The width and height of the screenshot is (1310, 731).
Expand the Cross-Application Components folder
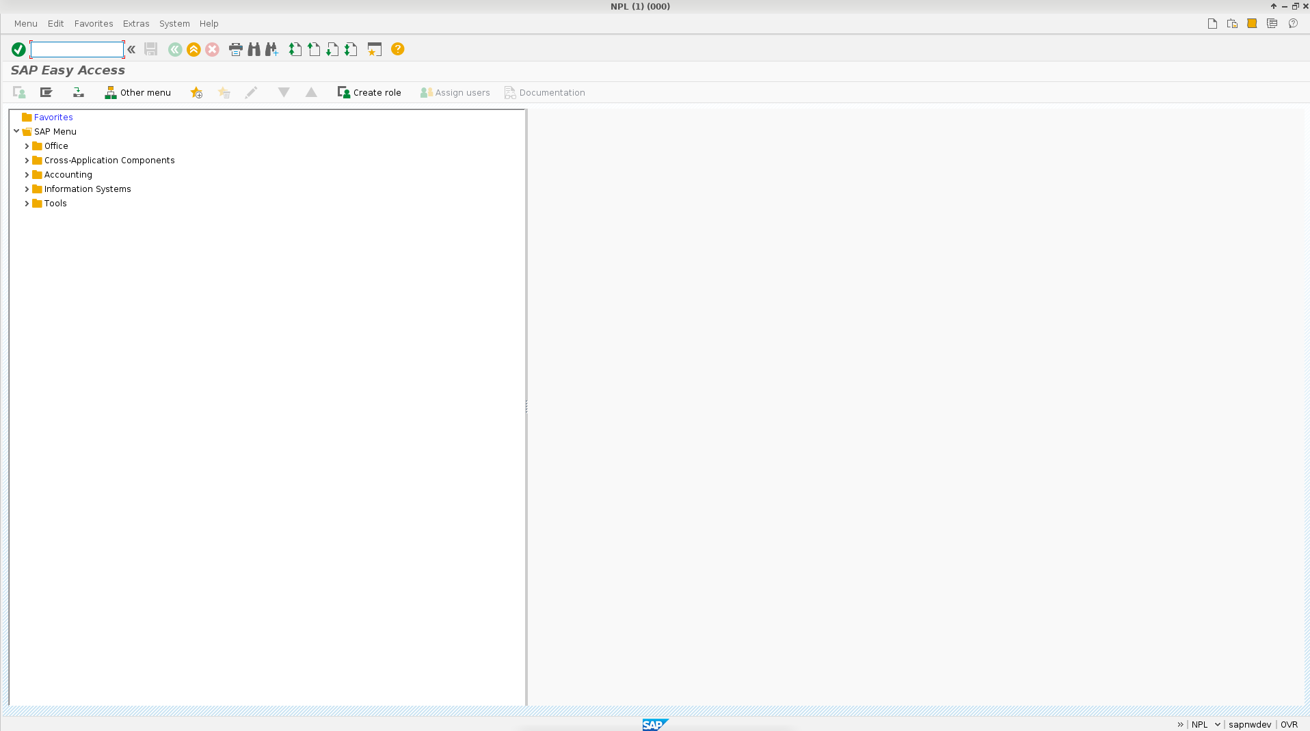point(27,161)
